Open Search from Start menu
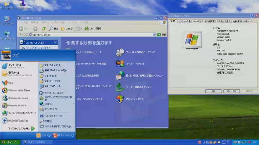The image size is (259, 145). coord(46,121)
